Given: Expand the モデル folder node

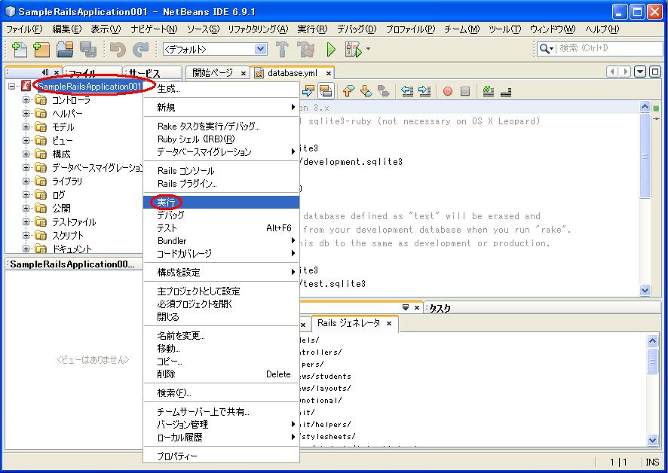Looking at the screenshot, I should click(x=26, y=127).
